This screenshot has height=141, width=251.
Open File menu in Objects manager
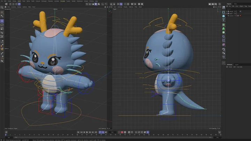point(230,6)
